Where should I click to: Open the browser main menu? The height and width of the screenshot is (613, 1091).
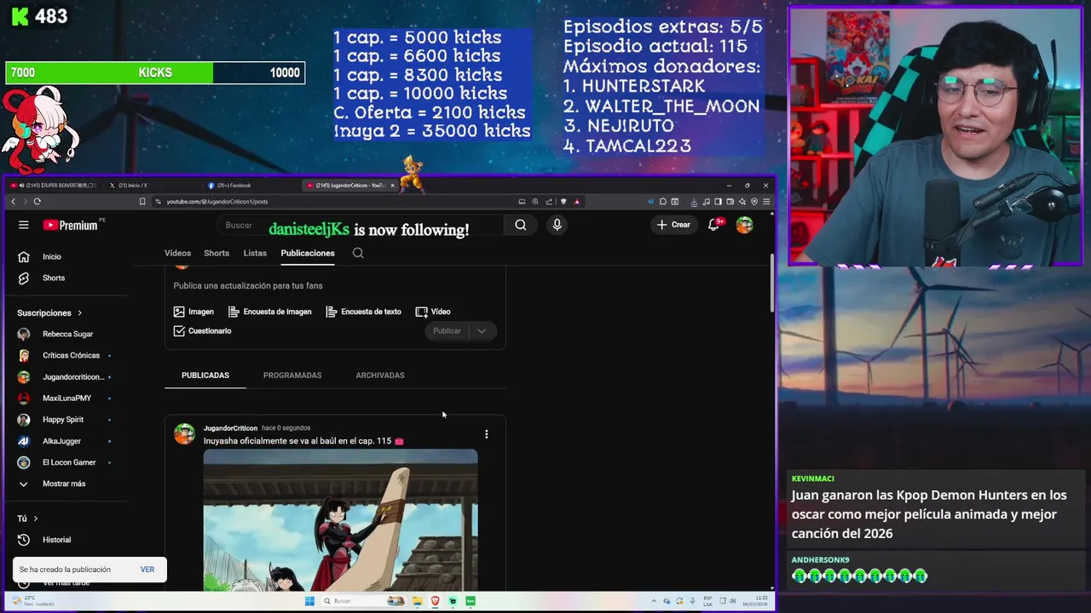point(766,202)
